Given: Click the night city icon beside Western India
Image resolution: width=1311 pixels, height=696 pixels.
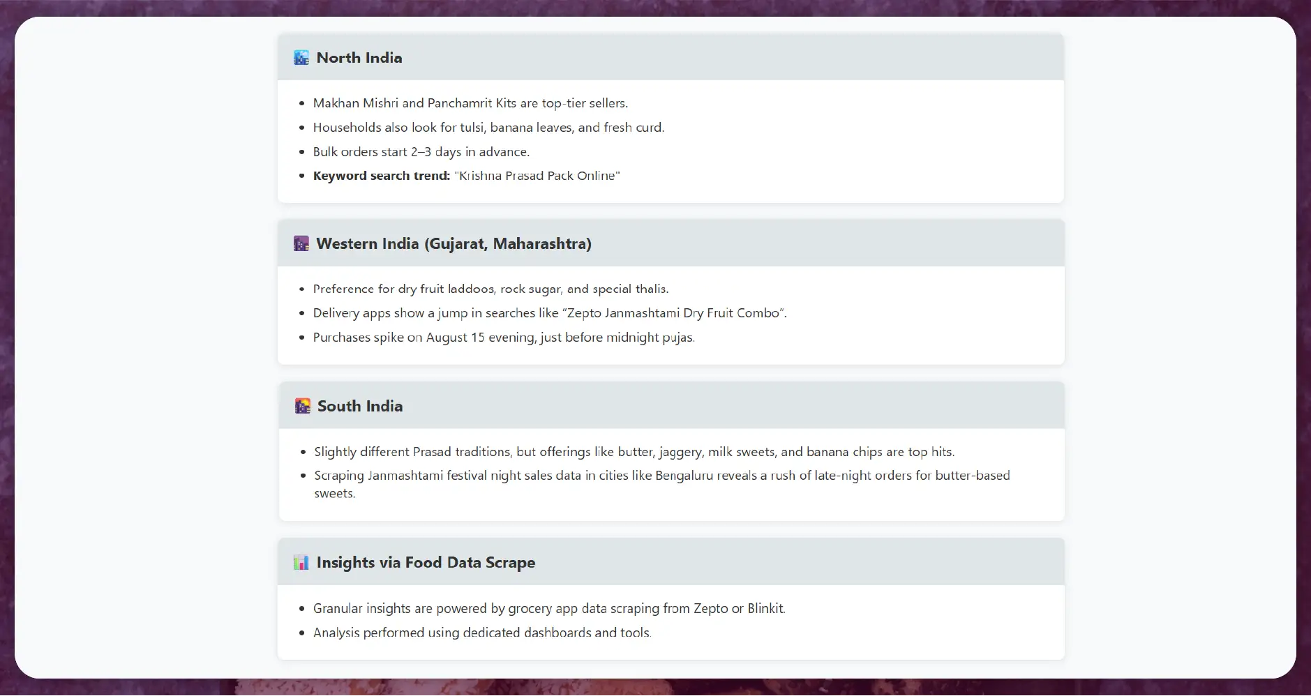Looking at the screenshot, I should (301, 244).
